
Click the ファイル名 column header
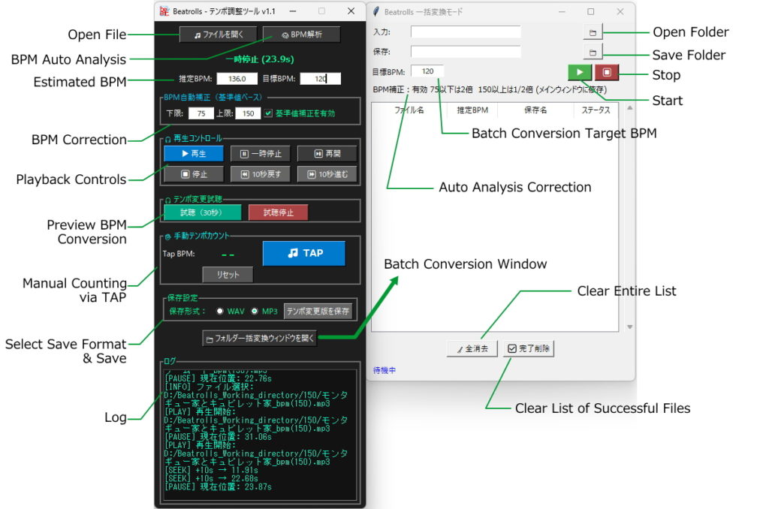point(409,110)
